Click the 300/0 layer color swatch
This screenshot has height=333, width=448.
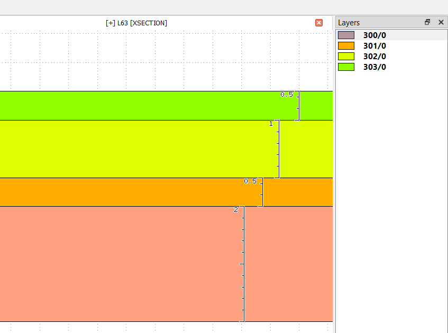(x=346, y=35)
